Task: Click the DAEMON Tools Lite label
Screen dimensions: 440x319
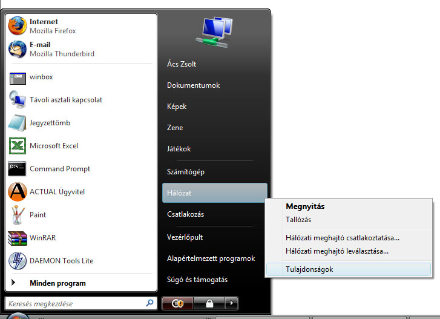Action: coord(62,261)
